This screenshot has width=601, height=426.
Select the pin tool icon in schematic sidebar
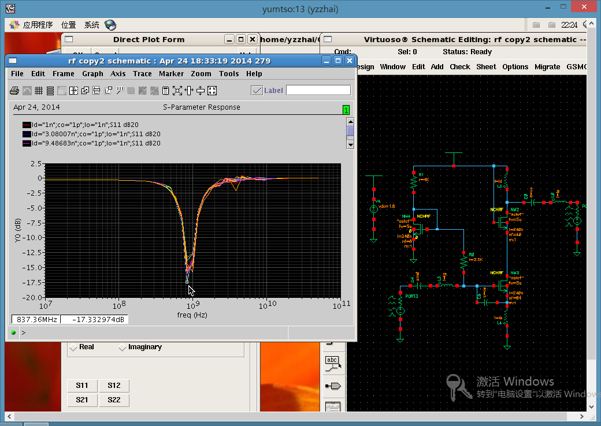coord(332,386)
